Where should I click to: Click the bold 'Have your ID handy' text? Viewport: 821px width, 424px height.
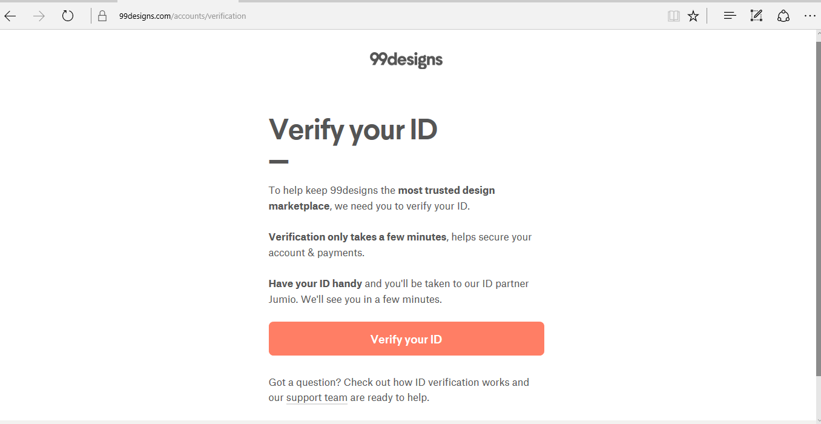[315, 283]
